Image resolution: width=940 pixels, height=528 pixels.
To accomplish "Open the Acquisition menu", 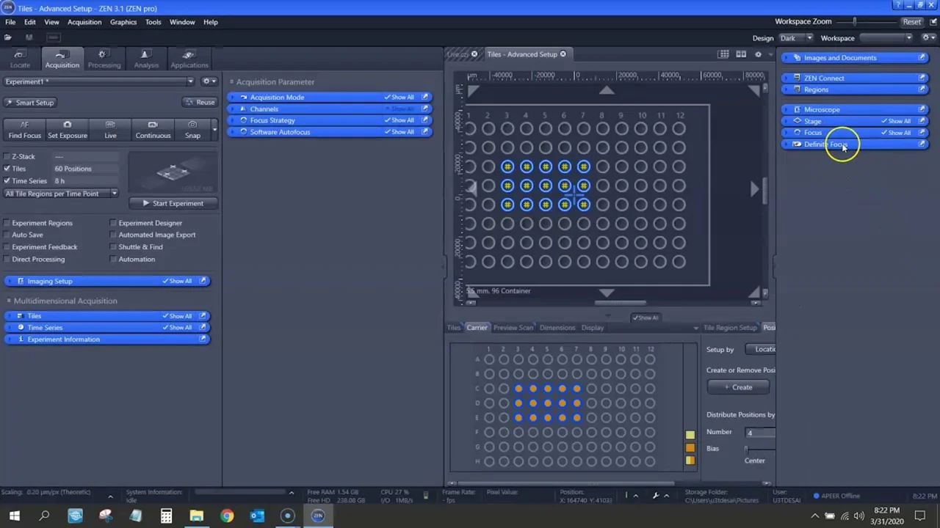I will click(84, 22).
